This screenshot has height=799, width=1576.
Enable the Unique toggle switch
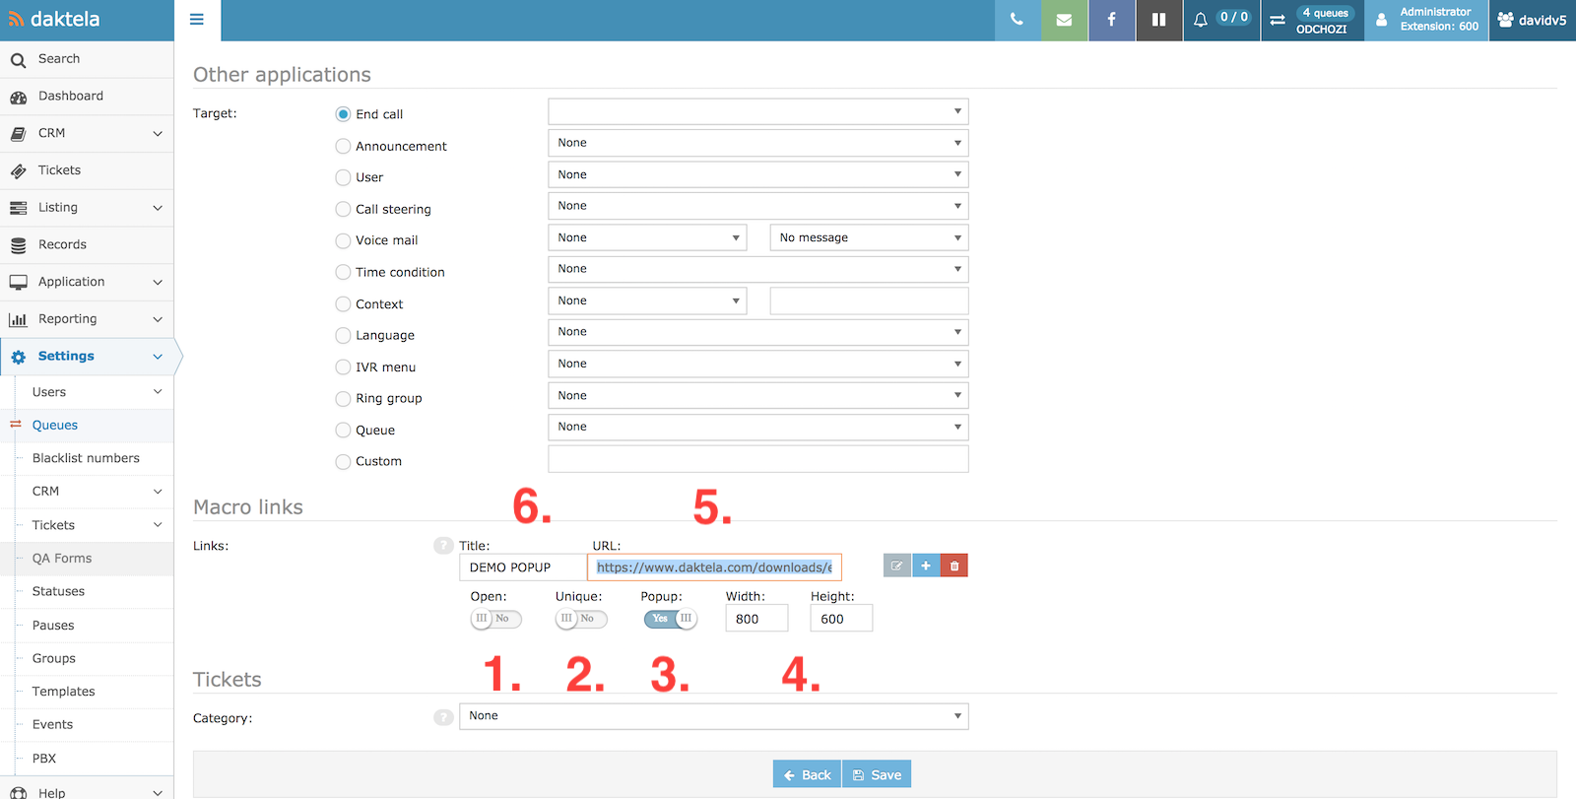[580, 619]
